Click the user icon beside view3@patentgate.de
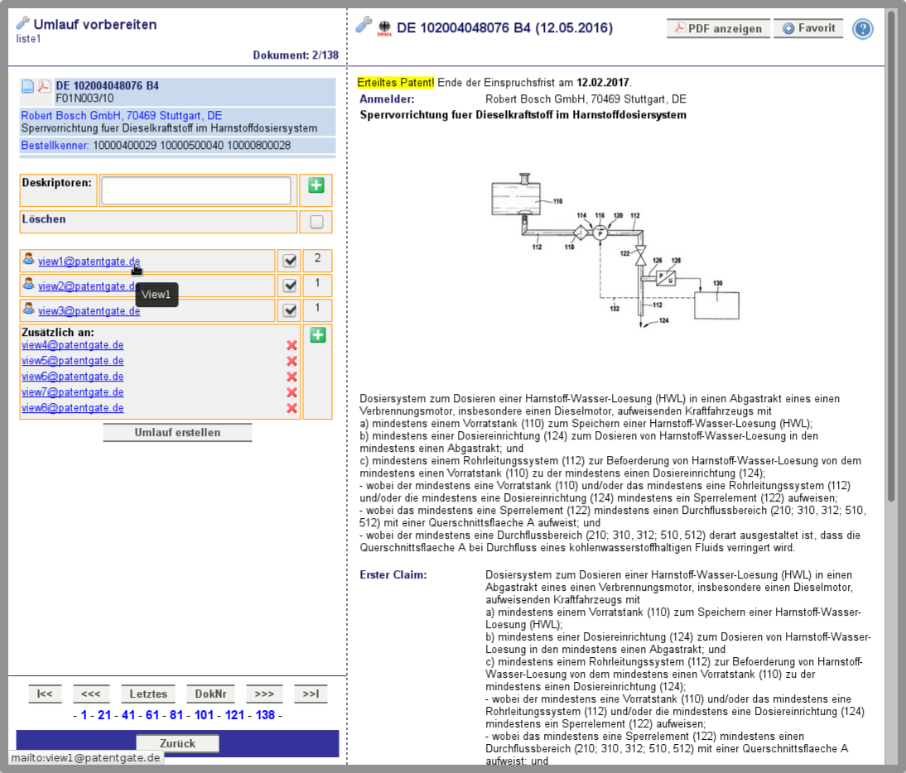The width and height of the screenshot is (906, 773). click(28, 309)
